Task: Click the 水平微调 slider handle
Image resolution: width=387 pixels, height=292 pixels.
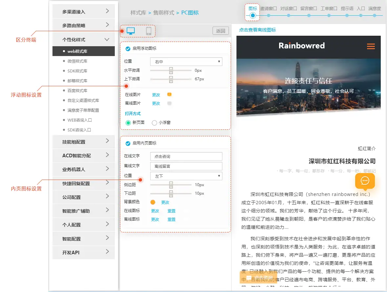Action: coord(171,70)
